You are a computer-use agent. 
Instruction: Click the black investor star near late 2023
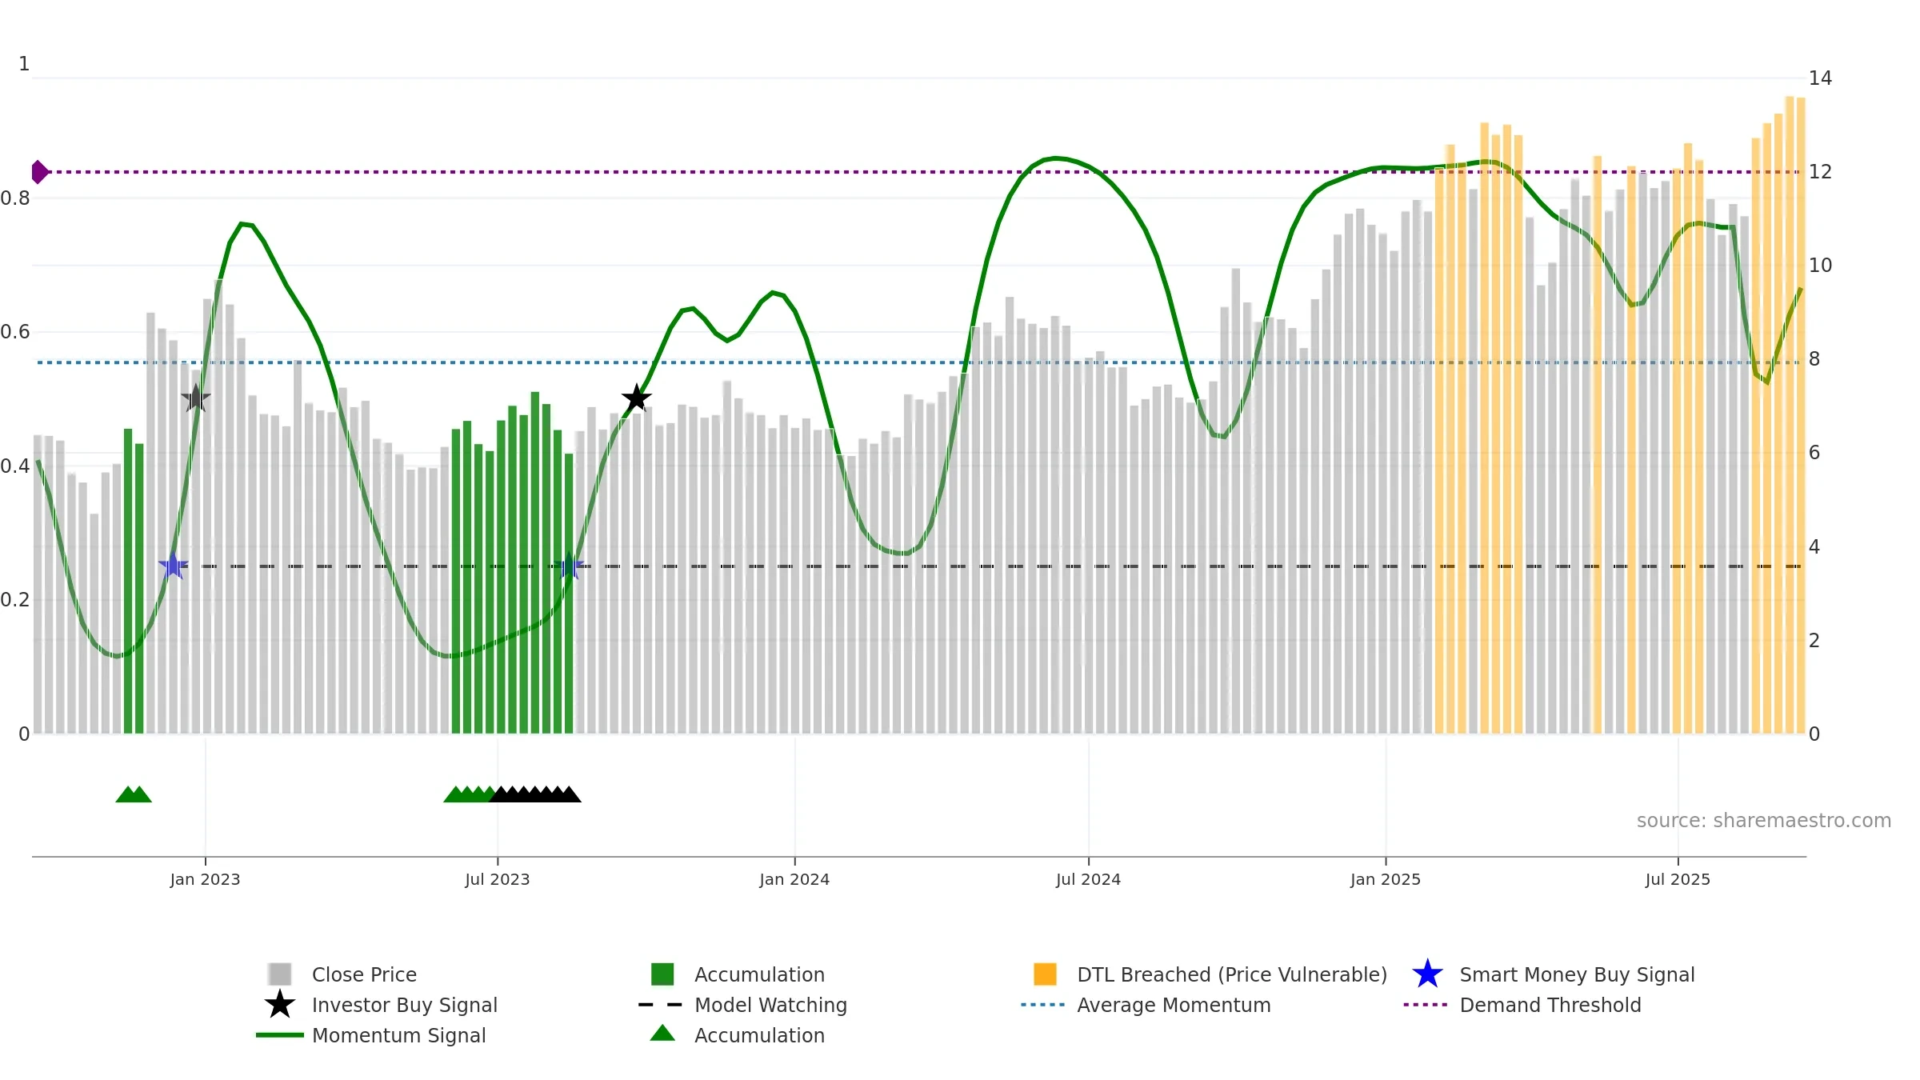637,398
